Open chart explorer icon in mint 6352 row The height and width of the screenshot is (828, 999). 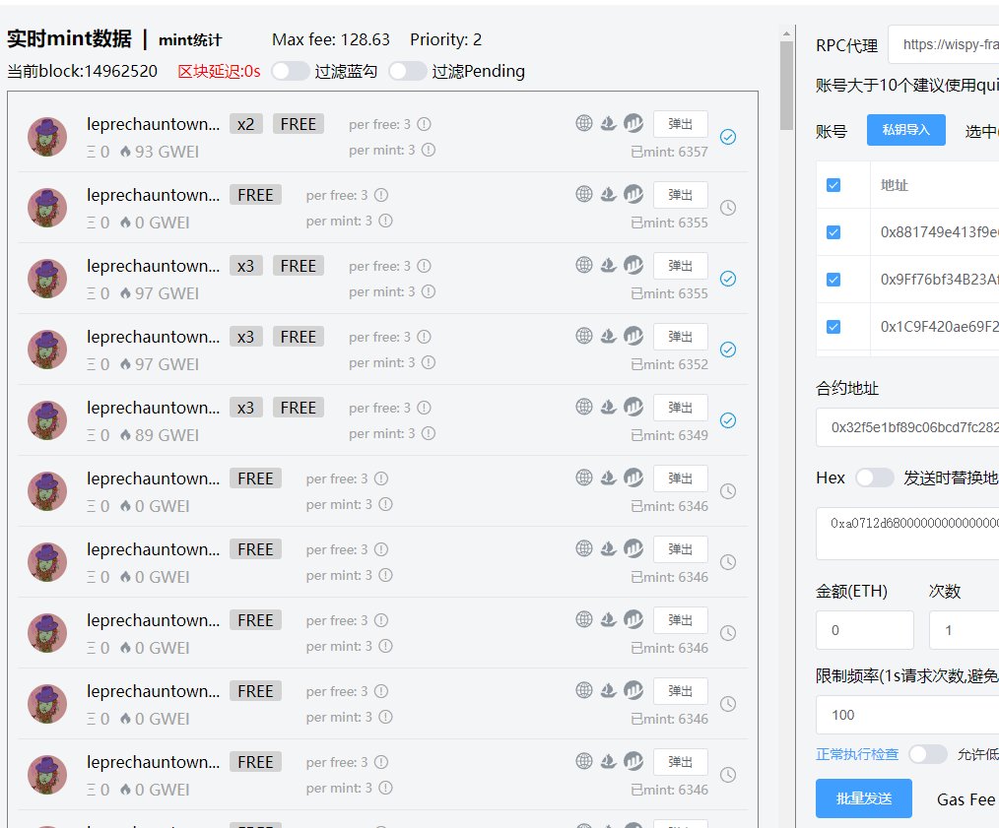(x=633, y=336)
